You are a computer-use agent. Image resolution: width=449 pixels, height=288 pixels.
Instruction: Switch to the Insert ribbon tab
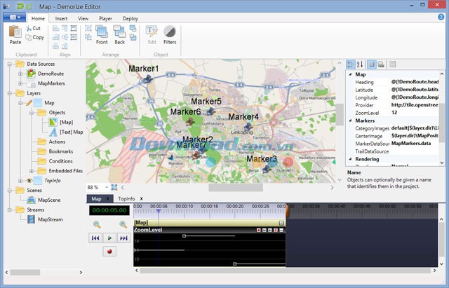(61, 18)
